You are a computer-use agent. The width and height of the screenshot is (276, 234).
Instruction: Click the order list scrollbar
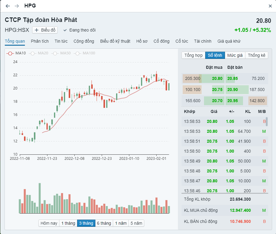point(267,121)
